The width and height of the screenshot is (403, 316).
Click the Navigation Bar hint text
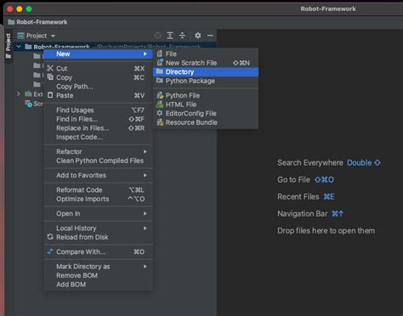pos(303,213)
